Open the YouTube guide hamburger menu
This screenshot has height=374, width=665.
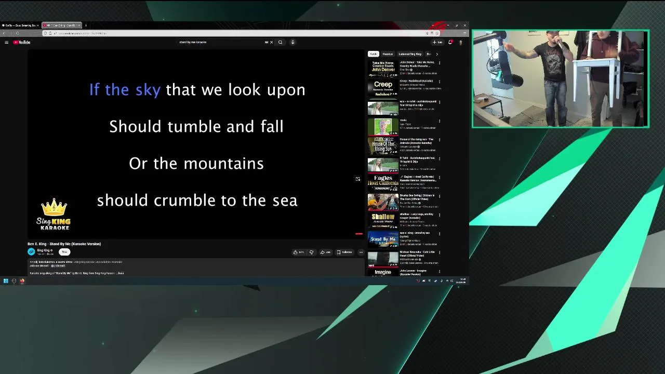click(x=6, y=42)
